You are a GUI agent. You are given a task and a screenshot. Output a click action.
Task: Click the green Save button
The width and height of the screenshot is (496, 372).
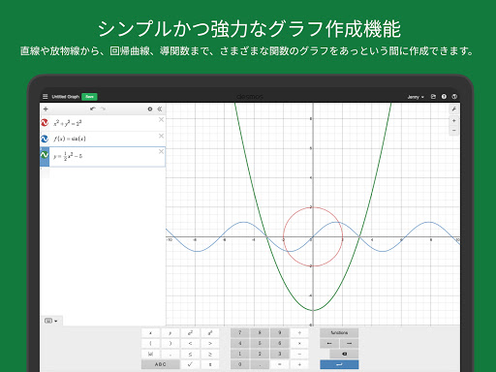[x=89, y=97]
